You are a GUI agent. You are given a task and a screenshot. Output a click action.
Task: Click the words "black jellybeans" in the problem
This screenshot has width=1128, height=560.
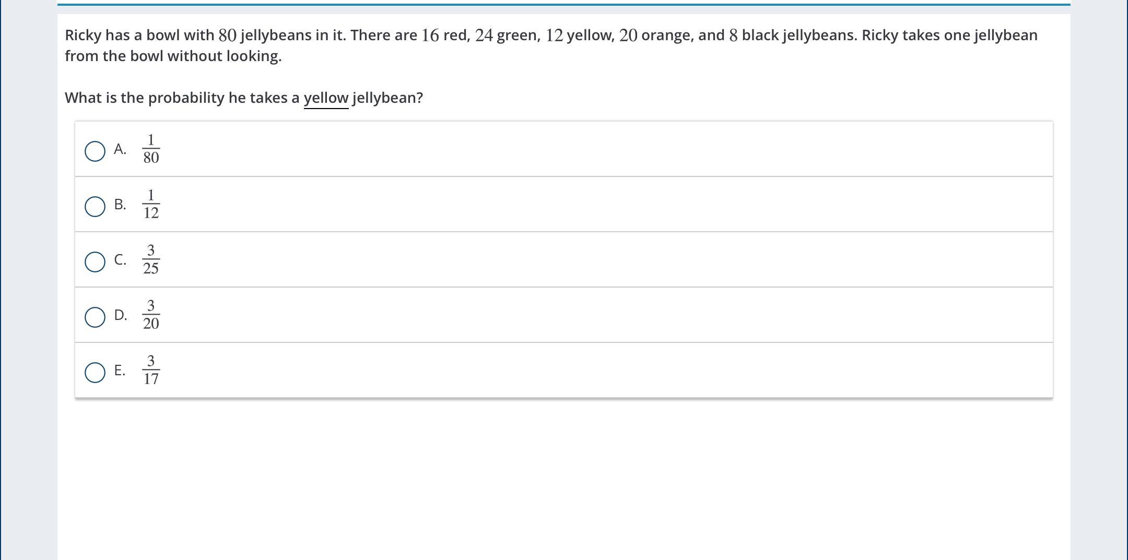tap(798, 35)
